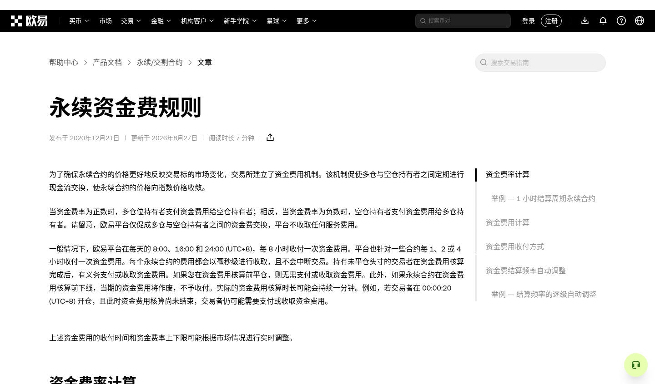Click the 登录 login link

[529, 21]
